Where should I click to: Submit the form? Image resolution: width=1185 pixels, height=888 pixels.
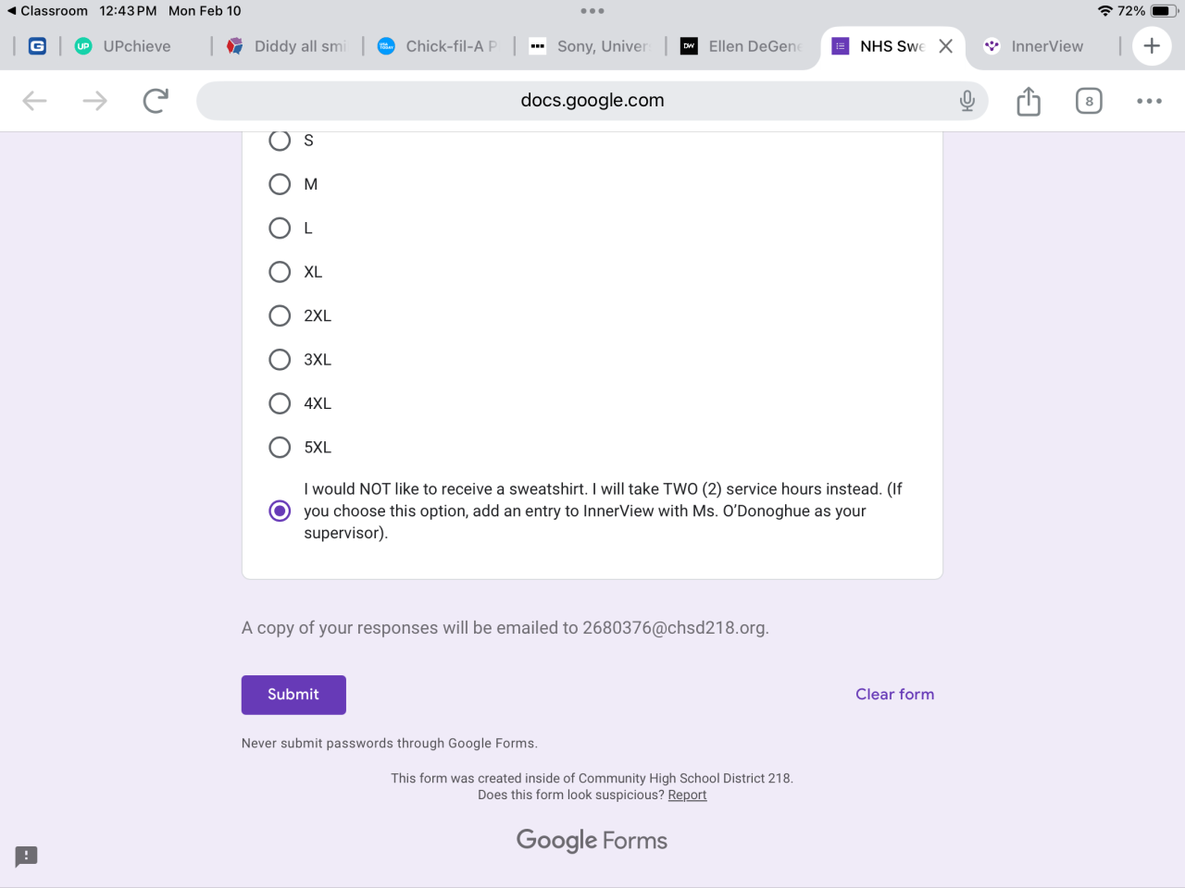(293, 695)
